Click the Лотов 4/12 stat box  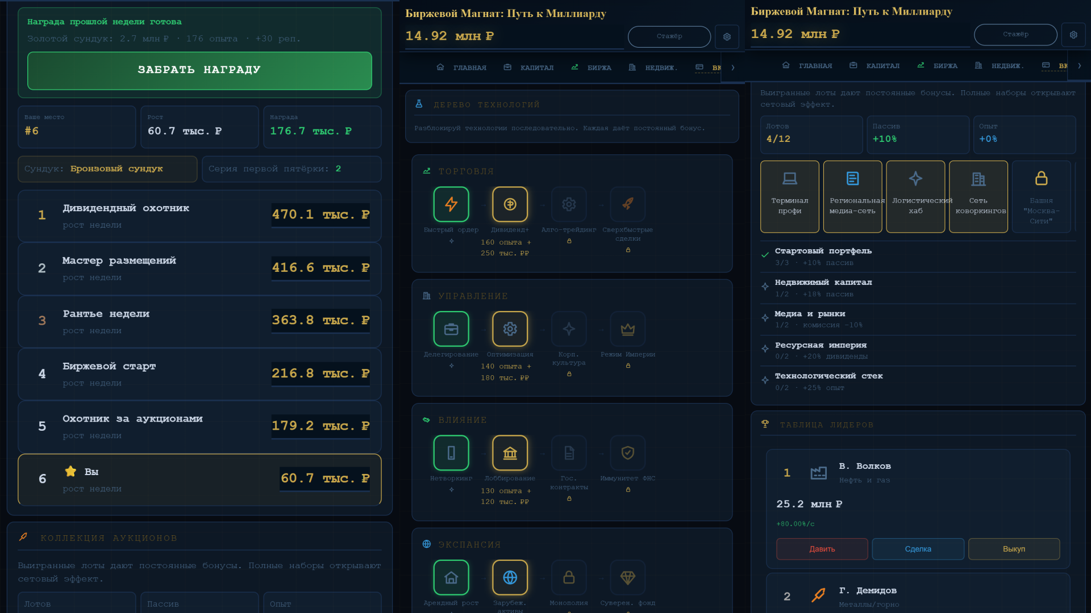click(x=811, y=135)
